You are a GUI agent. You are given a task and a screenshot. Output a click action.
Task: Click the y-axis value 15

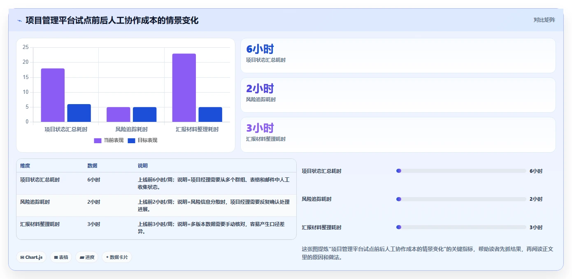(x=26, y=77)
